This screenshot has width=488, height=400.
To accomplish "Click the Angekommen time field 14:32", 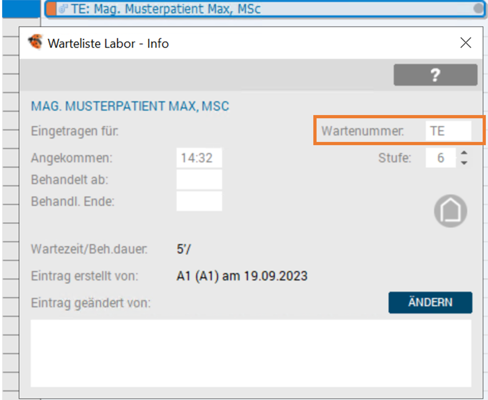I will [199, 158].
